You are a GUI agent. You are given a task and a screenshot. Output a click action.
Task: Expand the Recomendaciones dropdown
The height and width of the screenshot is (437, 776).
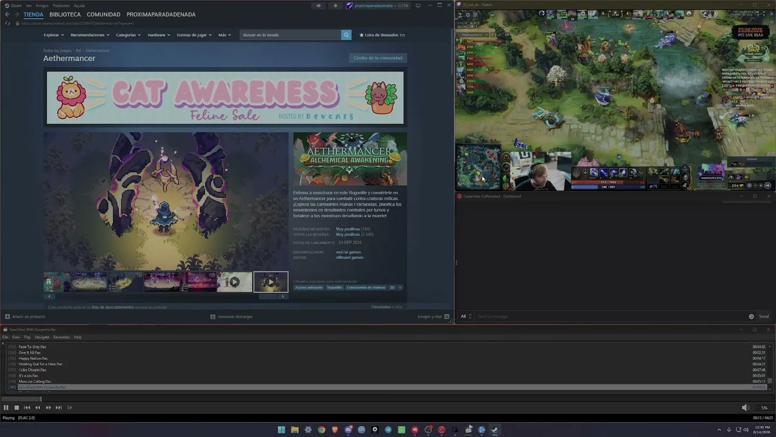90,35
